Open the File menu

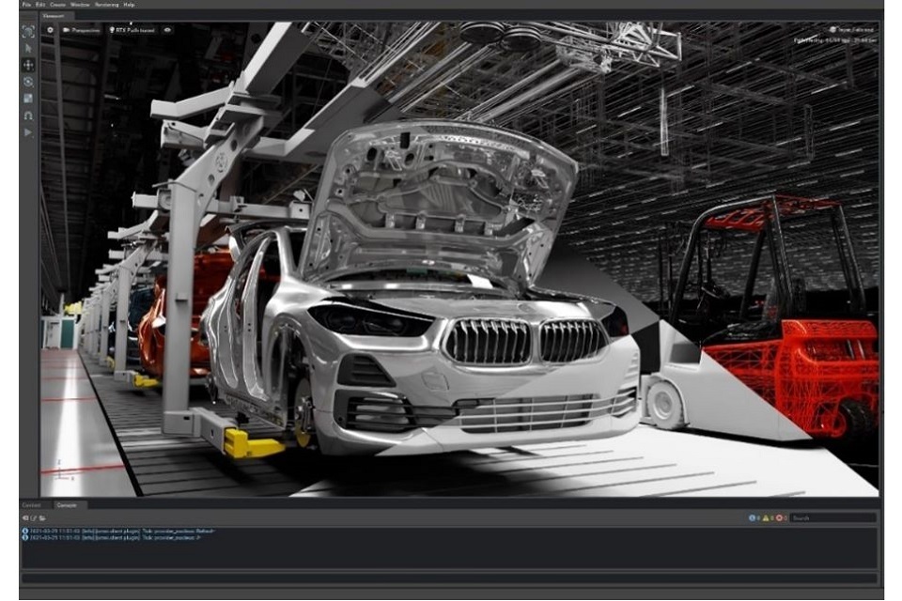tap(26, 5)
